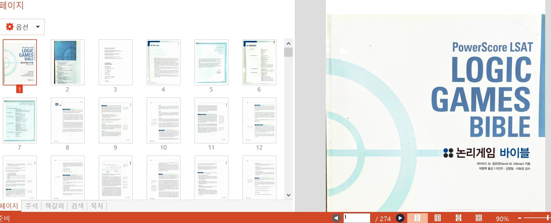551x223 pixels.
Task: Go to previous page arrow
Action: [336, 218]
